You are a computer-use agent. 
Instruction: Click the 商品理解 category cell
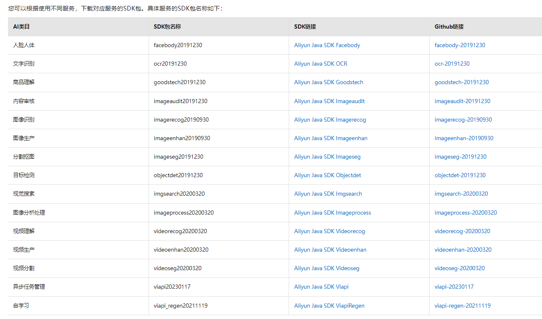click(x=78, y=82)
